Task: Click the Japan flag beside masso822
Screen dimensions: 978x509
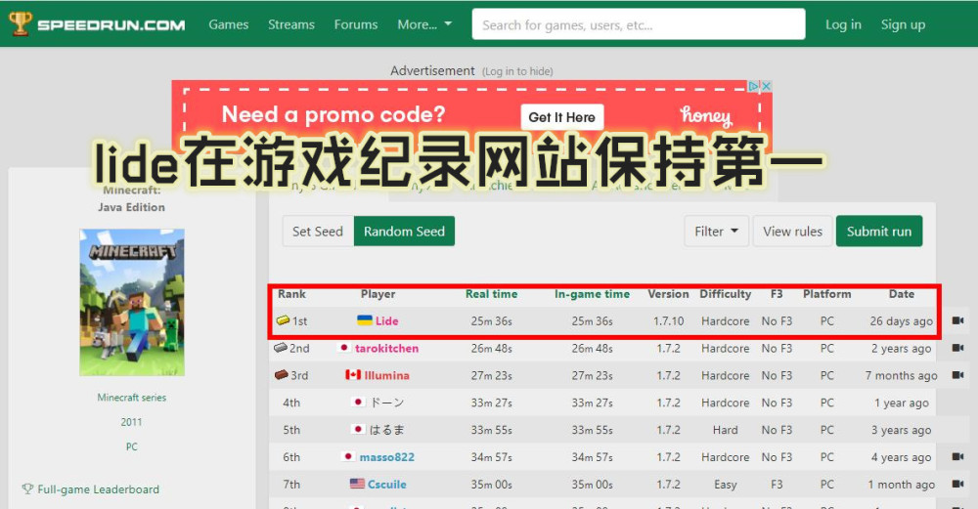Action: (x=349, y=456)
